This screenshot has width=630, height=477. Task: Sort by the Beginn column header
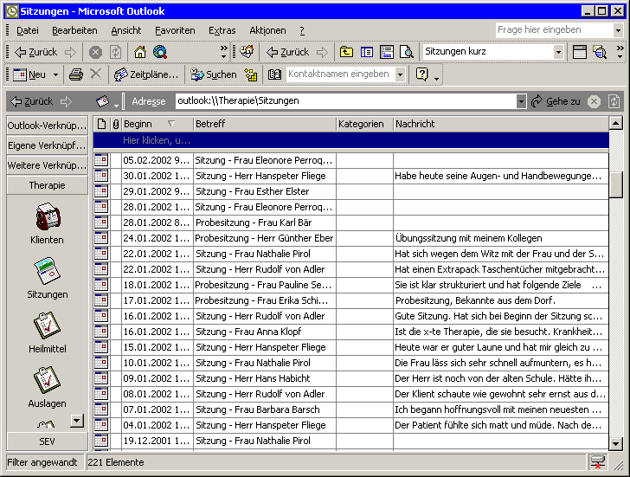(157, 124)
